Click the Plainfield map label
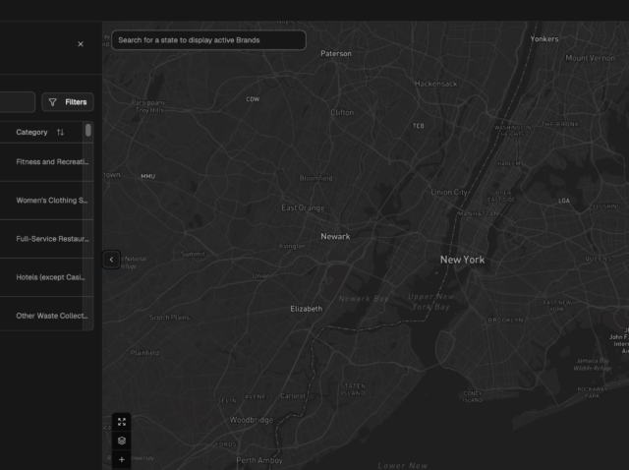Image resolution: width=629 pixels, height=470 pixels. 144,352
